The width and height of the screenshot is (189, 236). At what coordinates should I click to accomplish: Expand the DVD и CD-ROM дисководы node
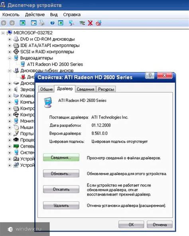[x=10, y=39]
